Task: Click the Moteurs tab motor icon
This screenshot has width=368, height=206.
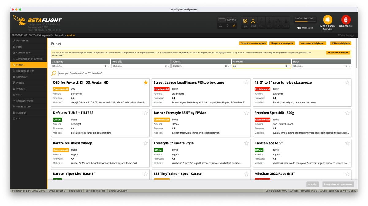Action: 14,89
